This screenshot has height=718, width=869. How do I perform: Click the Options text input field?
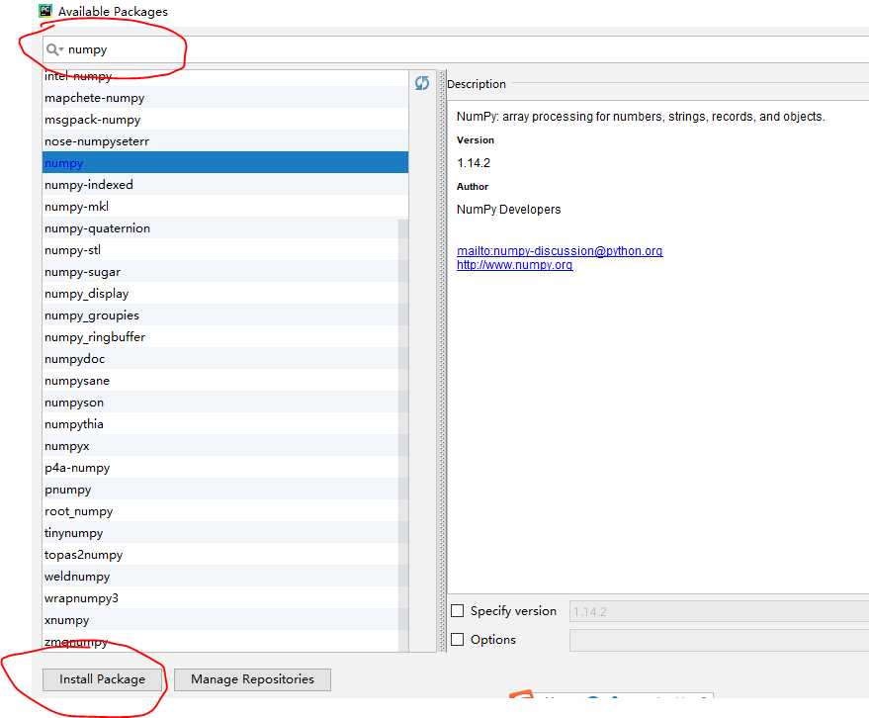coord(720,641)
